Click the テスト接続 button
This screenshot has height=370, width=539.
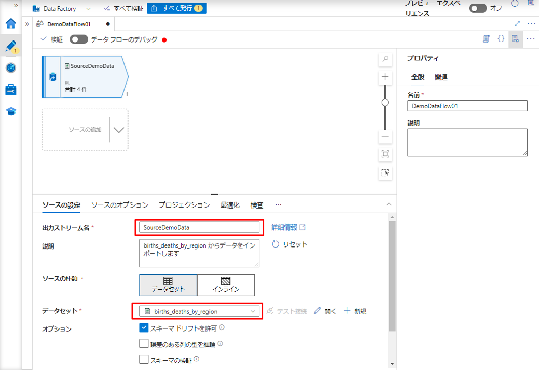(x=286, y=311)
